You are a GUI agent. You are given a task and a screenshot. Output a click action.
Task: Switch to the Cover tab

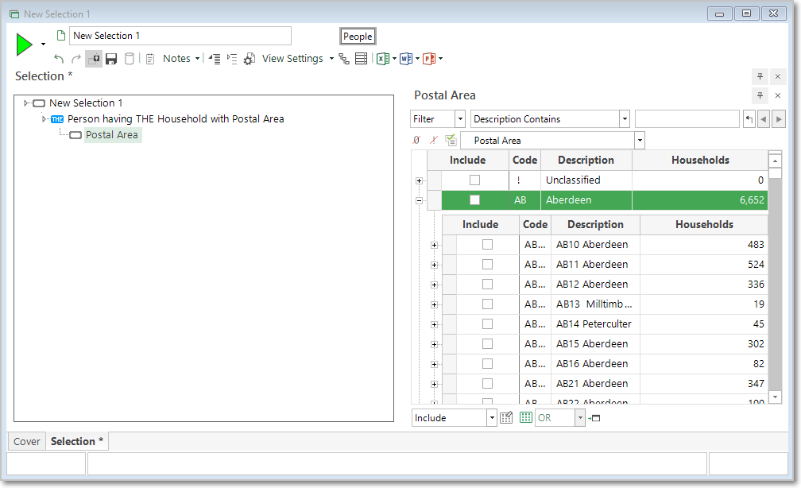(x=26, y=441)
